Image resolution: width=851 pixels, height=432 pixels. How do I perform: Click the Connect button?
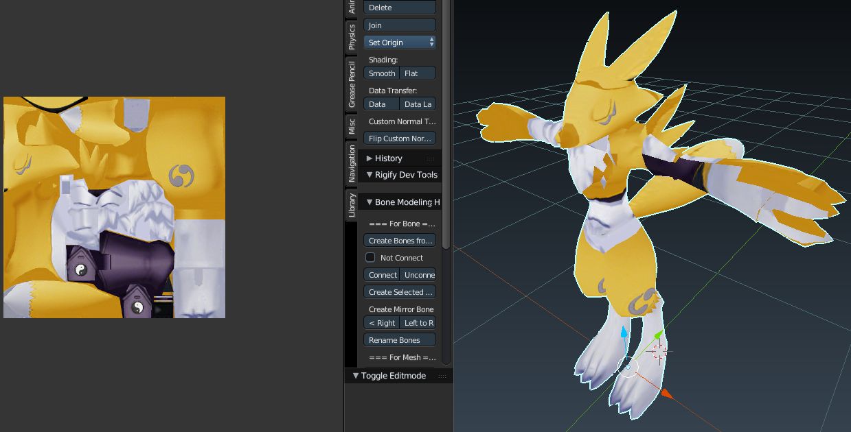point(381,275)
